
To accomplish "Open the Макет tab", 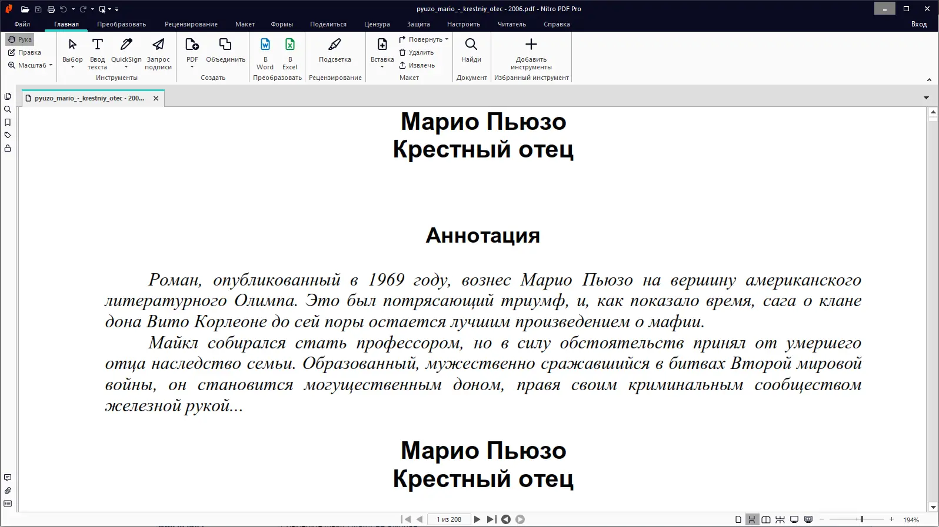I will [245, 24].
